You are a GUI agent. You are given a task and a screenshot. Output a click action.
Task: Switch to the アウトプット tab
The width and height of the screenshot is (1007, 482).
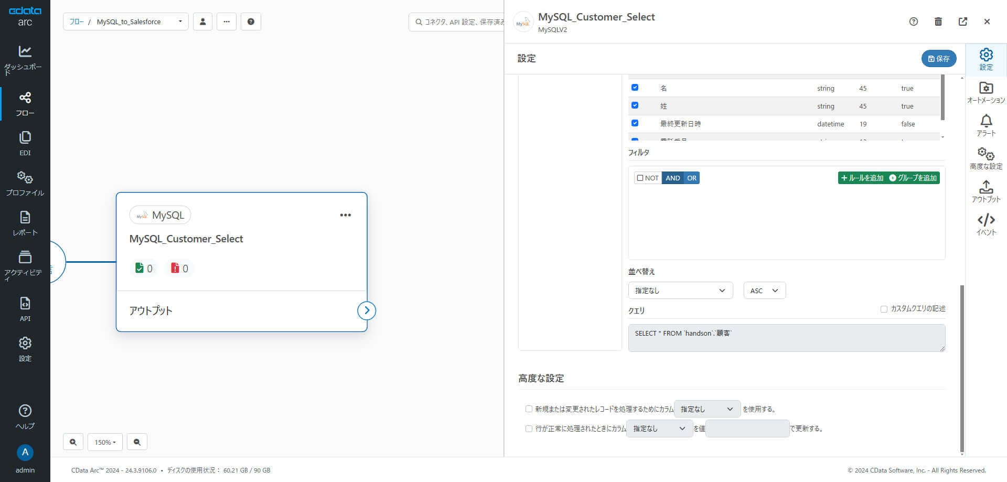986,191
